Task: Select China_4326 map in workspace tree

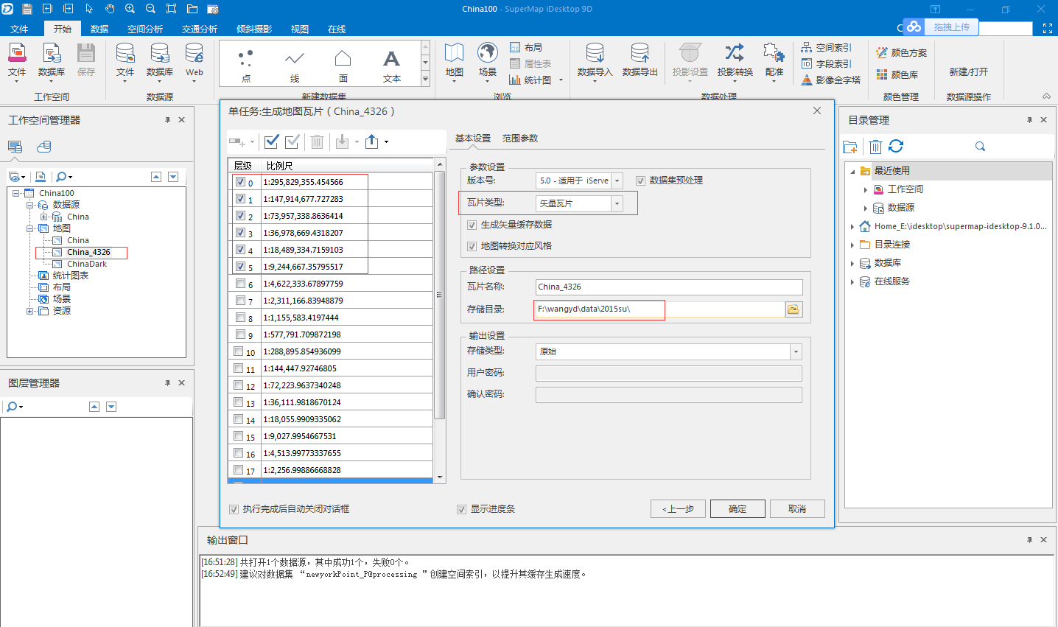Action: coord(88,252)
